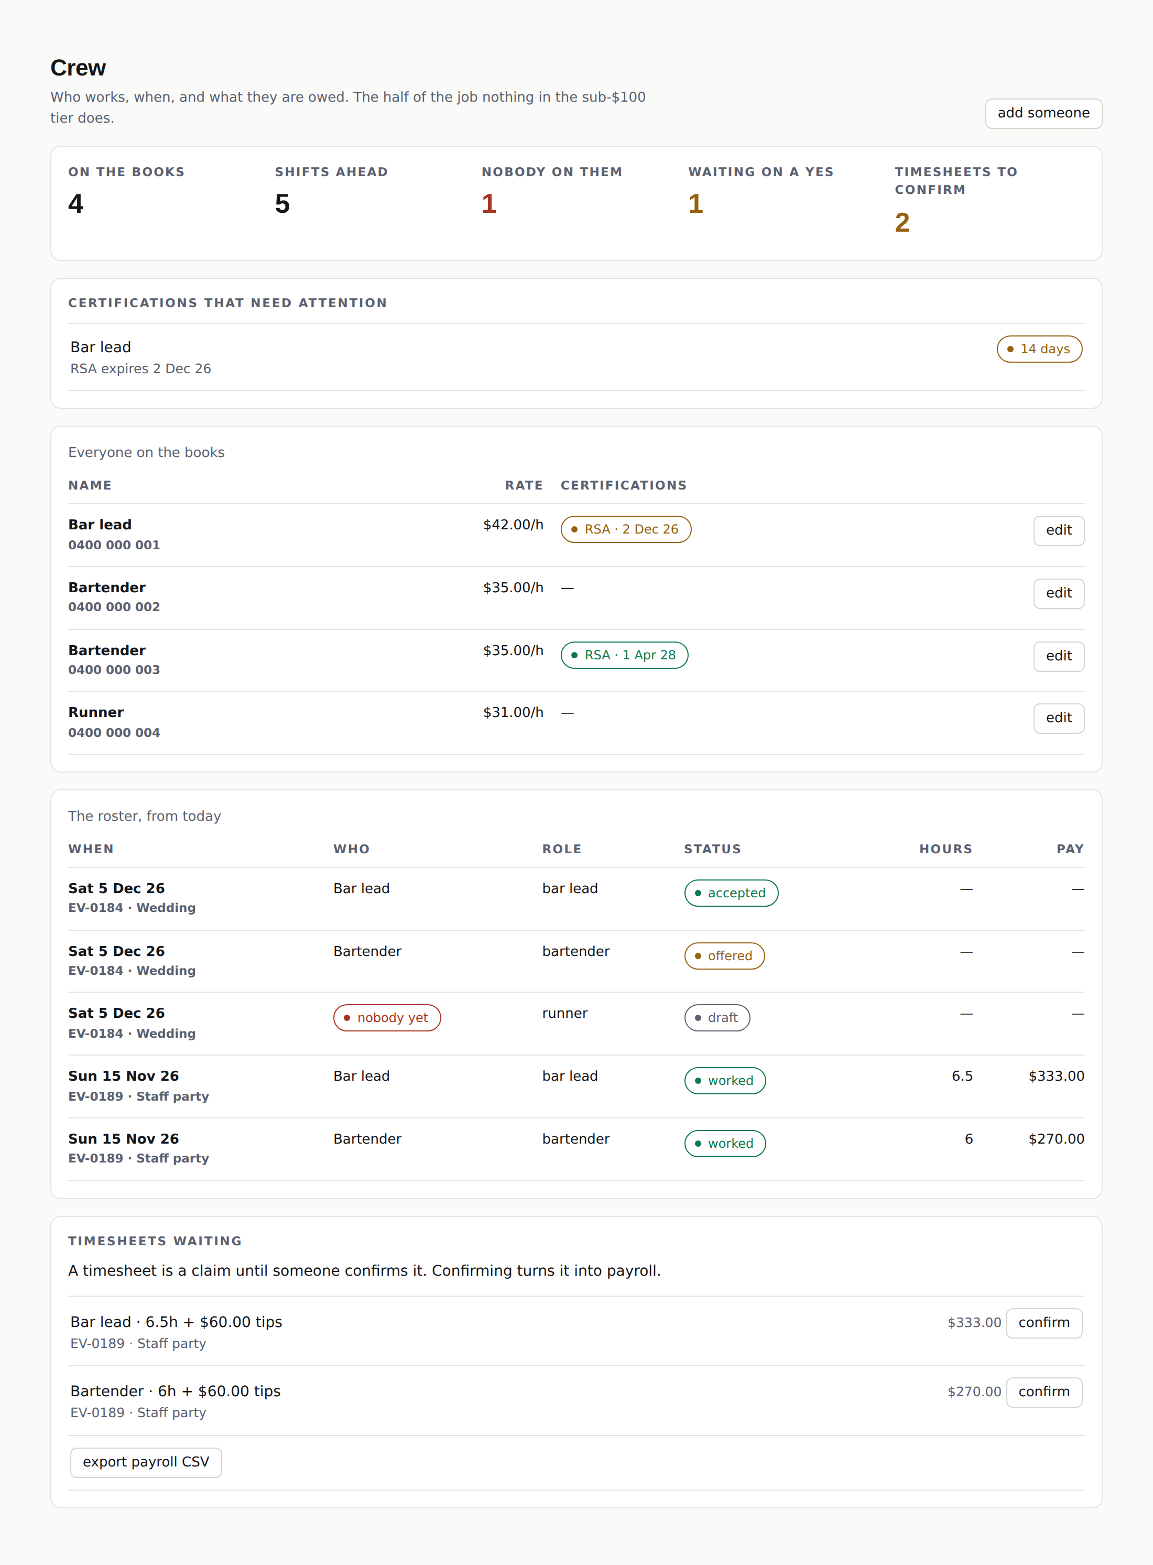The image size is (1153, 1565).
Task: Select the RSA · 2 Dec 26 certification badge
Action: tap(625, 529)
